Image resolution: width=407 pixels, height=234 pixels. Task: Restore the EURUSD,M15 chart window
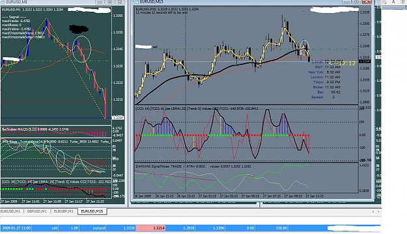[x=356, y=2]
